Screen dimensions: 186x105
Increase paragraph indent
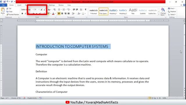[77, 10]
